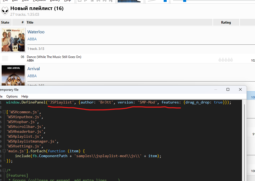
Task: Click the seekbar slider handle at the top
Action: click(185, 1)
